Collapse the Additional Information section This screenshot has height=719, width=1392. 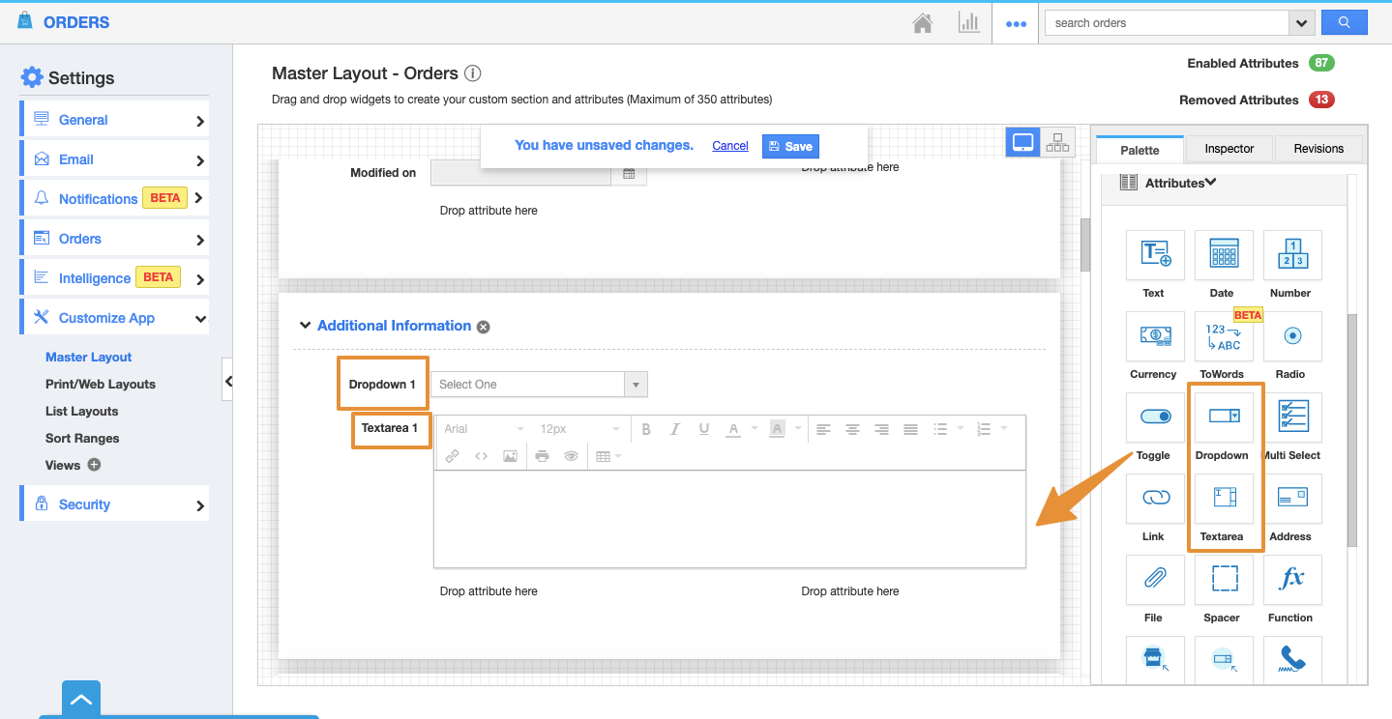tap(305, 326)
